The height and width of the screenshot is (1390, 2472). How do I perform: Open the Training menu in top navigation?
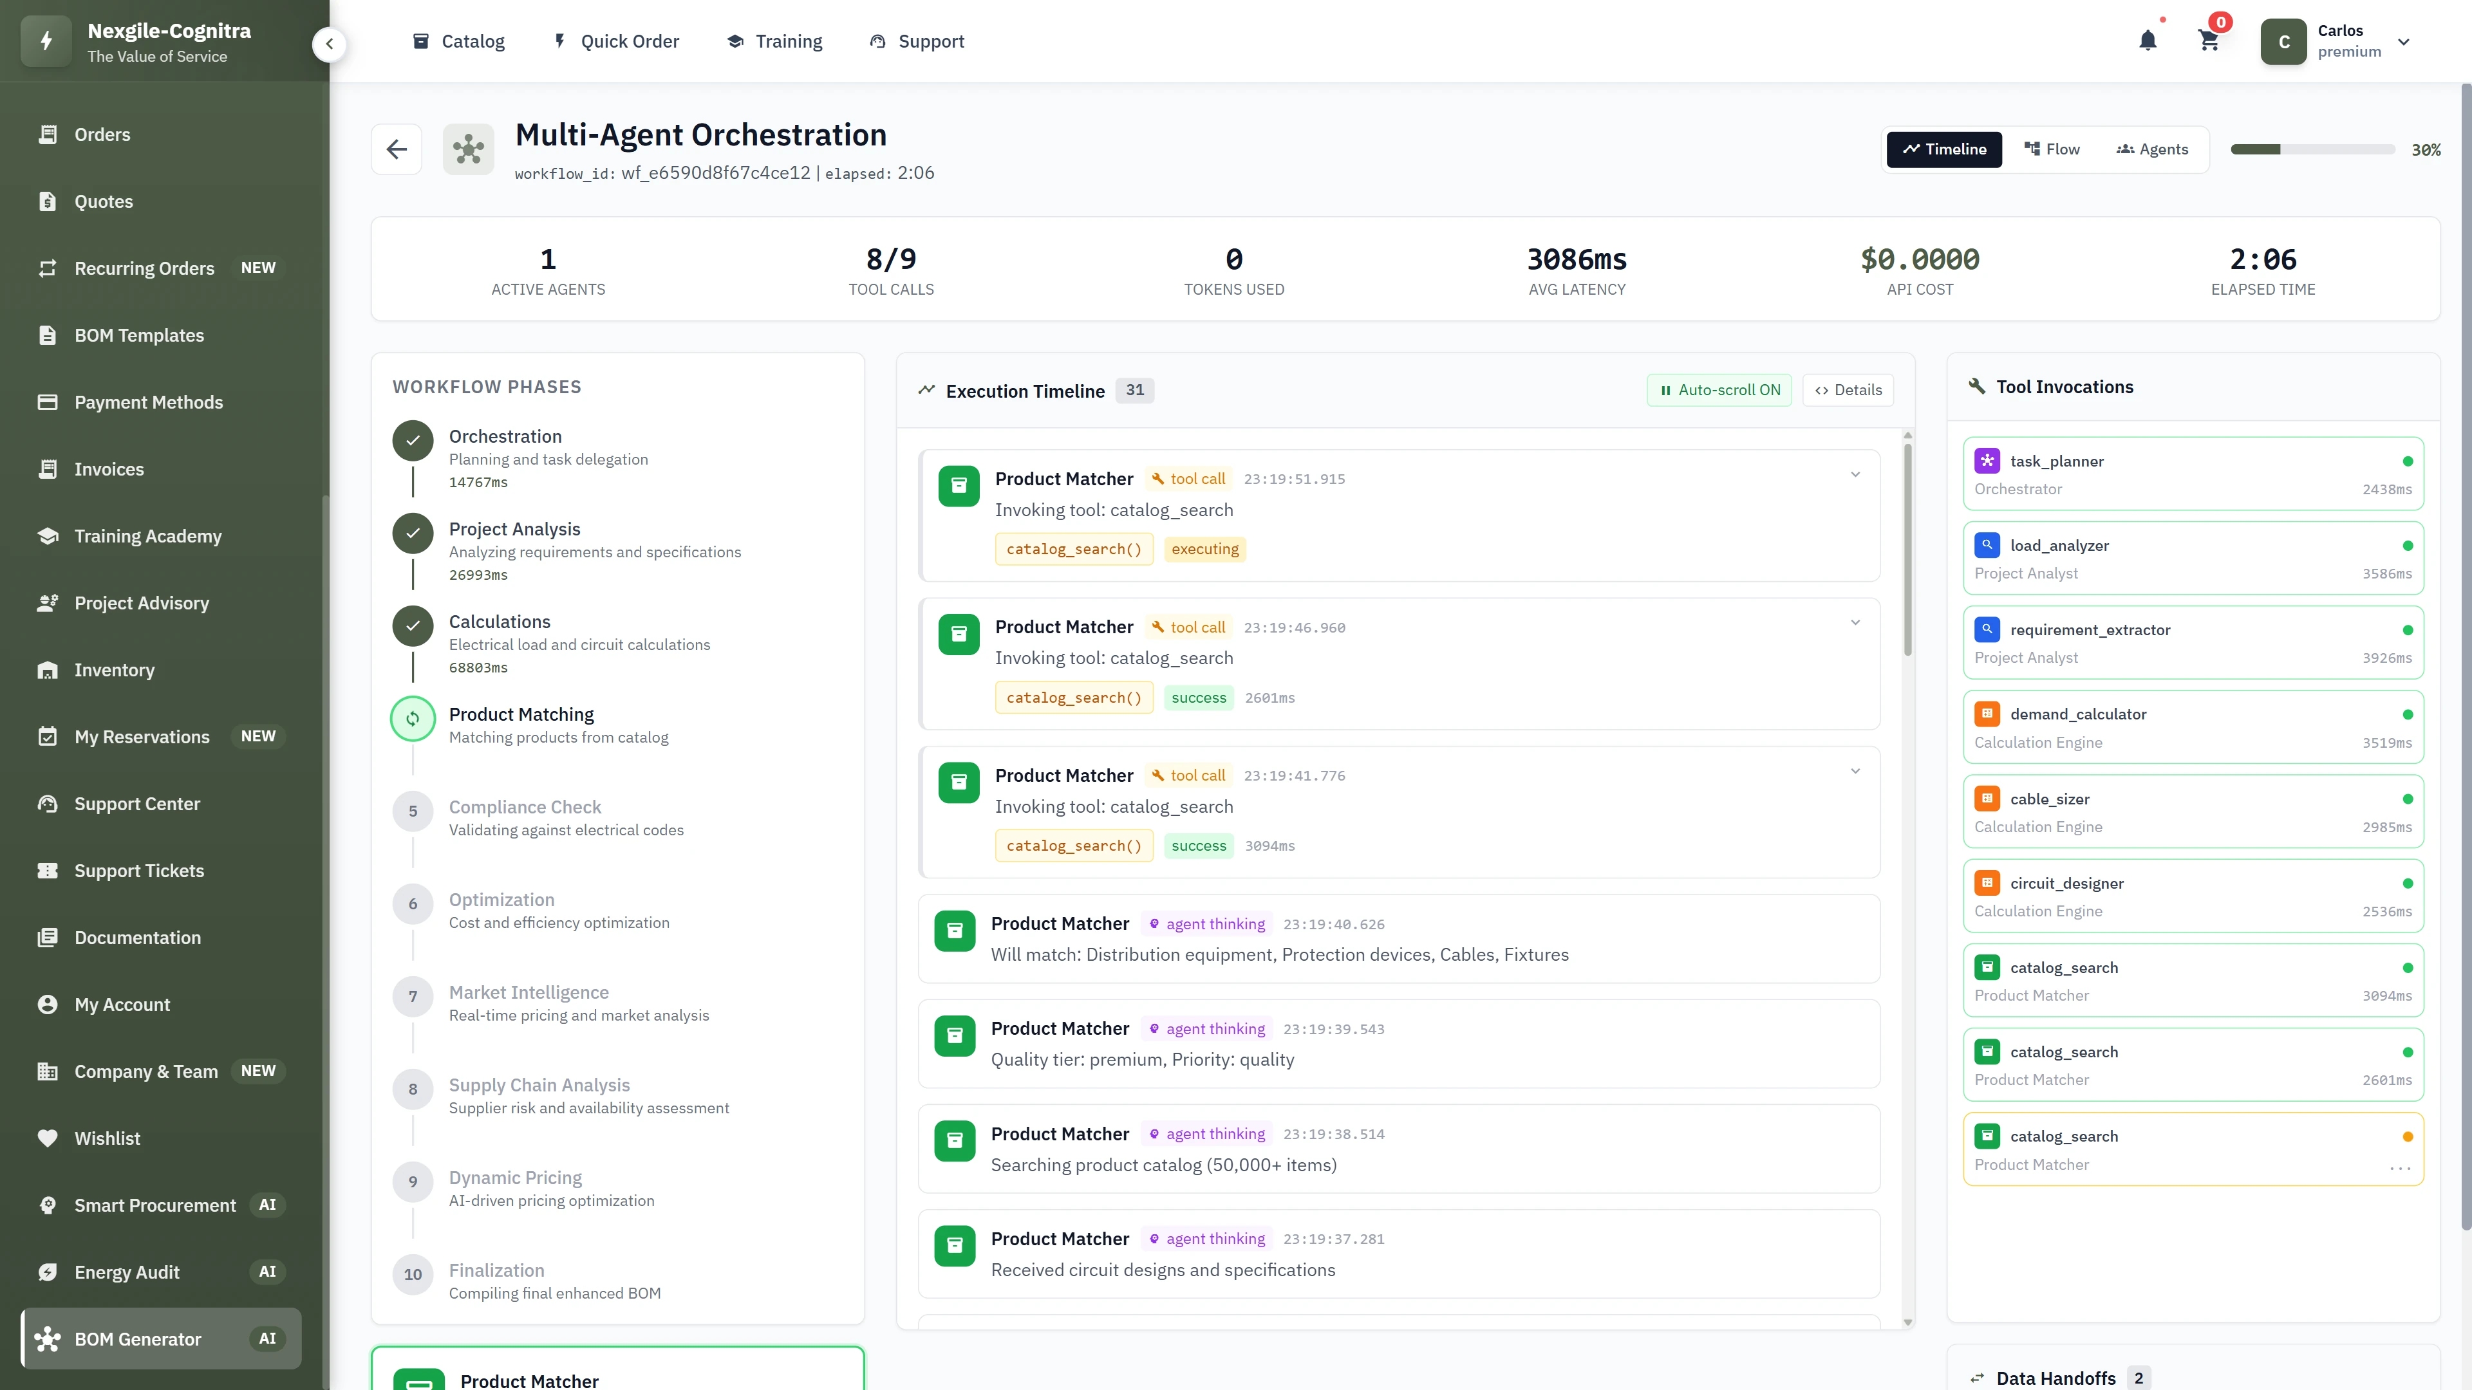[774, 41]
